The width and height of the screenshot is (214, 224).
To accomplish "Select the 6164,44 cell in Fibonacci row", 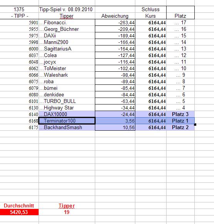I will click(151, 23).
